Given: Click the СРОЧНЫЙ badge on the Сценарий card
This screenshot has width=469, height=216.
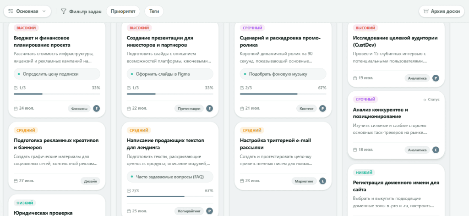Looking at the screenshot, I should [x=252, y=28].
